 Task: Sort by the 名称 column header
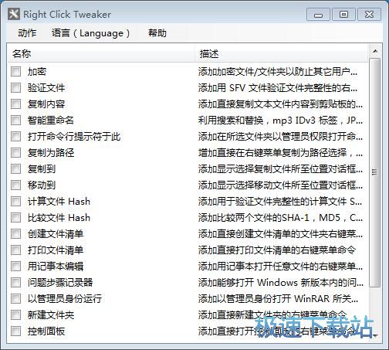[x=101, y=53]
